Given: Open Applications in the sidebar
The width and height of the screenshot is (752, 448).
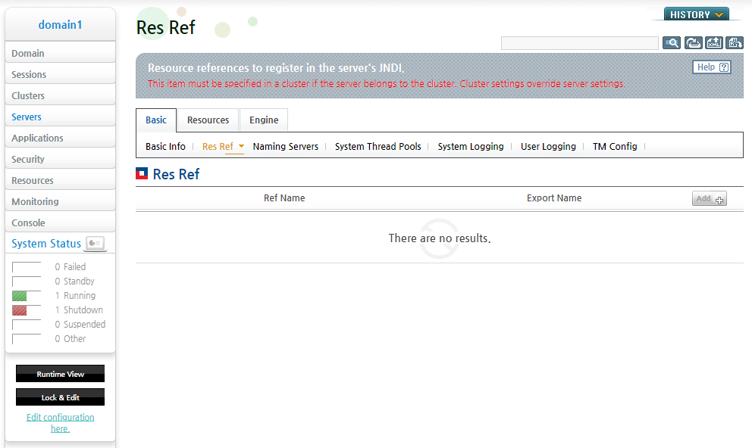Looking at the screenshot, I should [x=61, y=138].
